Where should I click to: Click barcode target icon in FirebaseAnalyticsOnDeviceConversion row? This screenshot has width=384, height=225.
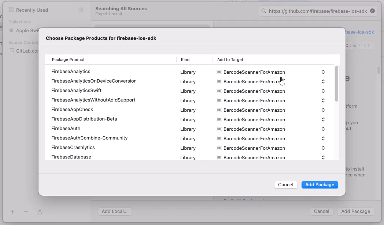click(219, 81)
